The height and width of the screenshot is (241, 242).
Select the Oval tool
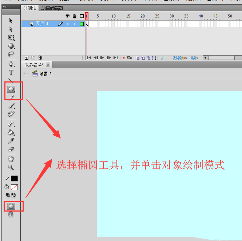pos(11,89)
